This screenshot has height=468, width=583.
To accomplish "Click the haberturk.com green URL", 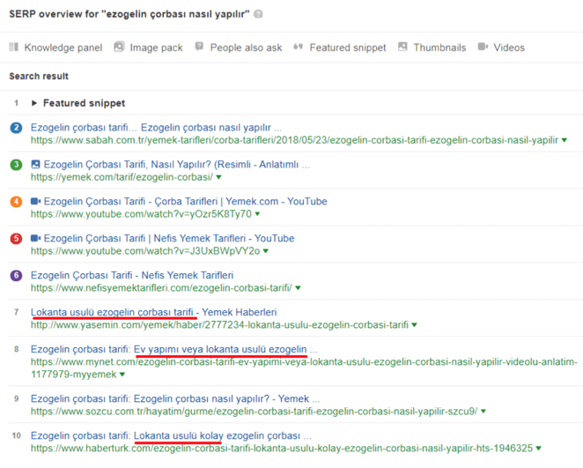I will [282, 449].
